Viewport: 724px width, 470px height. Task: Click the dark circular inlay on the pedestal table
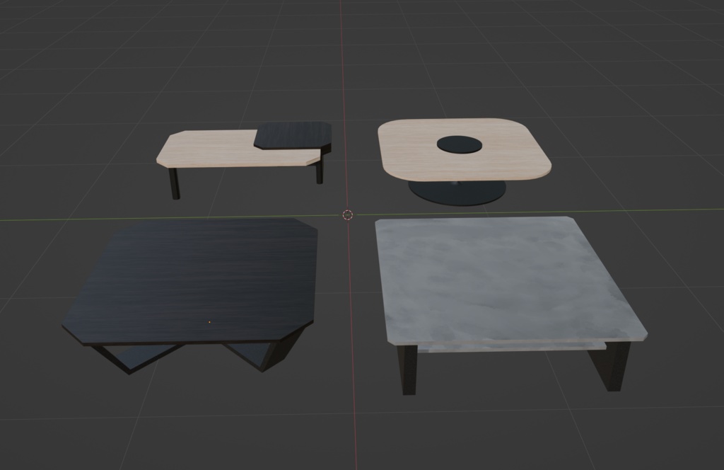[x=461, y=144]
